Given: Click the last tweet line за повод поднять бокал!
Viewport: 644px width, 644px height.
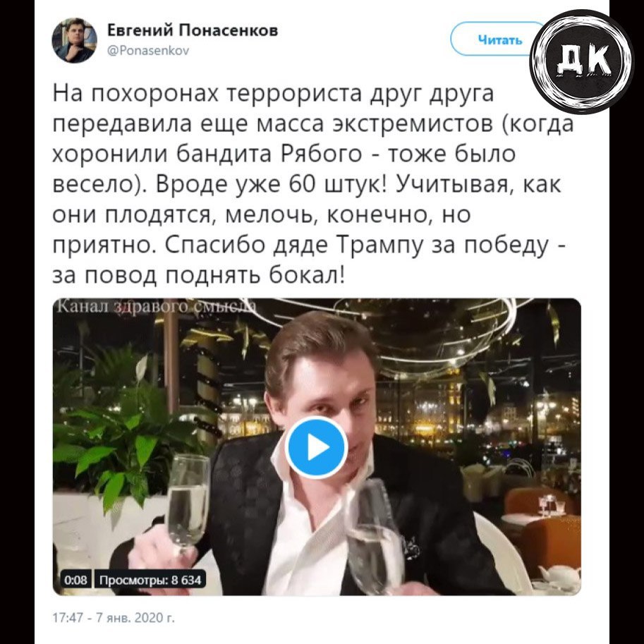Looking at the screenshot, I should pos(199,276).
